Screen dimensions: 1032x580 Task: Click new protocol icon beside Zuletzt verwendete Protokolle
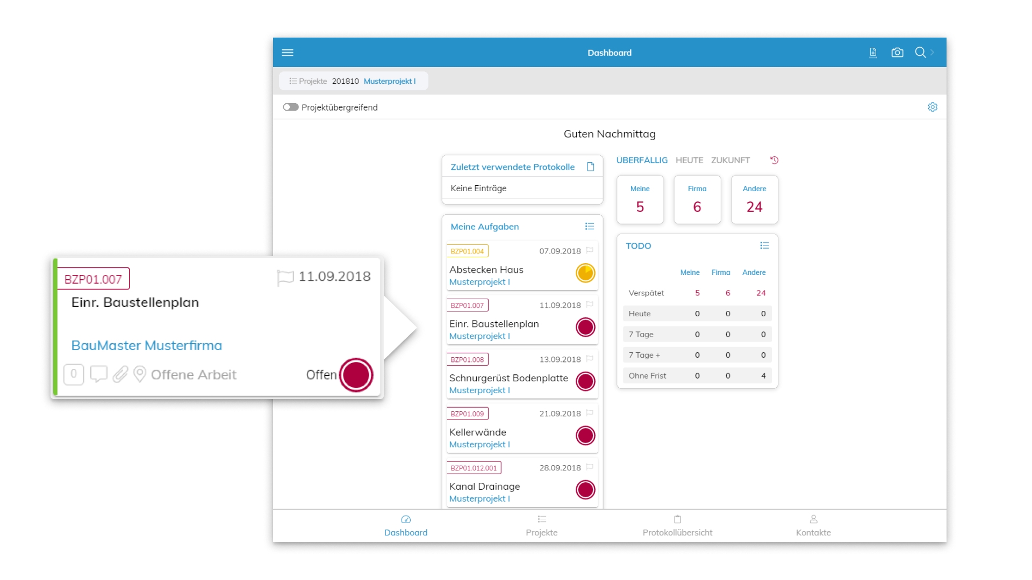tap(590, 167)
